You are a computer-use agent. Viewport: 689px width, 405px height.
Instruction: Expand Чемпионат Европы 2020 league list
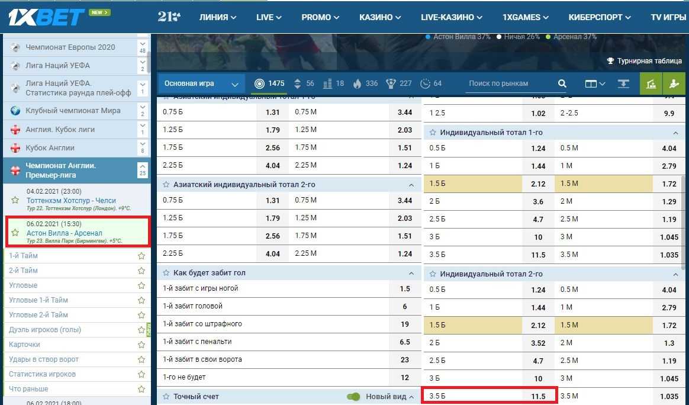(x=143, y=47)
